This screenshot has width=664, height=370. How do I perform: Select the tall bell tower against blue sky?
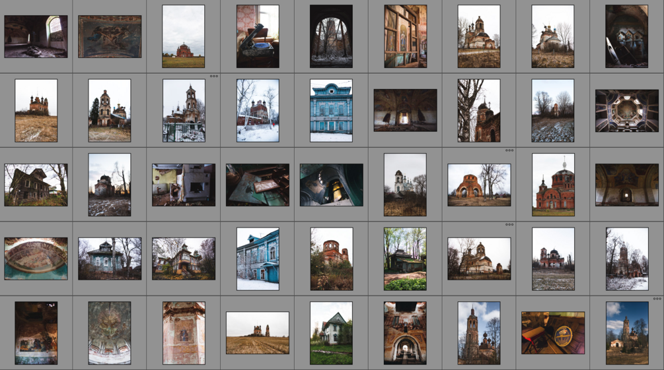pos(479,333)
